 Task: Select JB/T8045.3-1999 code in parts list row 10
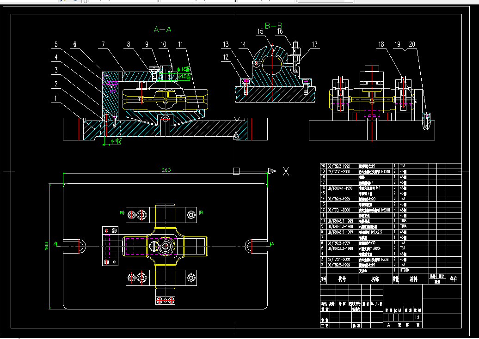tap(340, 221)
